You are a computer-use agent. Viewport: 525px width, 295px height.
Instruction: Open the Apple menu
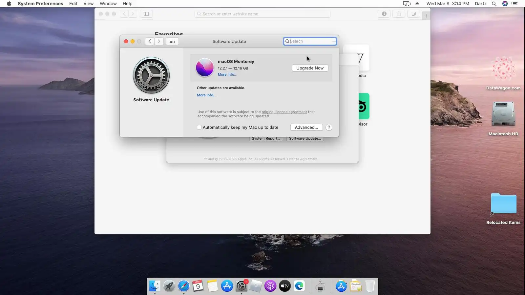click(9, 4)
